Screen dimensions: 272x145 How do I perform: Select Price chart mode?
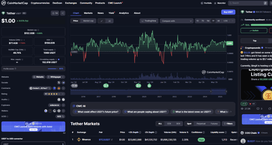pyautogui.click(x=75, y=21)
